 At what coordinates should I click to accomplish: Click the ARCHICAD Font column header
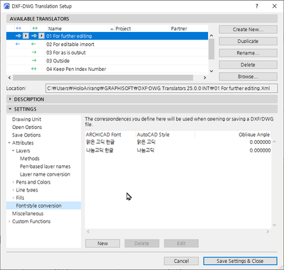coord(110,135)
